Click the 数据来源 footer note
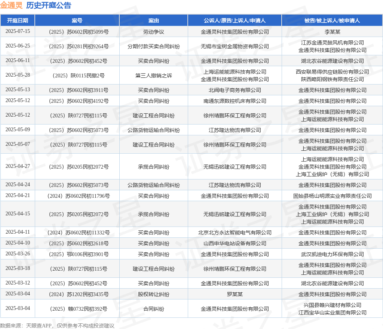Screen dimensions: 383x329 point(57,326)
